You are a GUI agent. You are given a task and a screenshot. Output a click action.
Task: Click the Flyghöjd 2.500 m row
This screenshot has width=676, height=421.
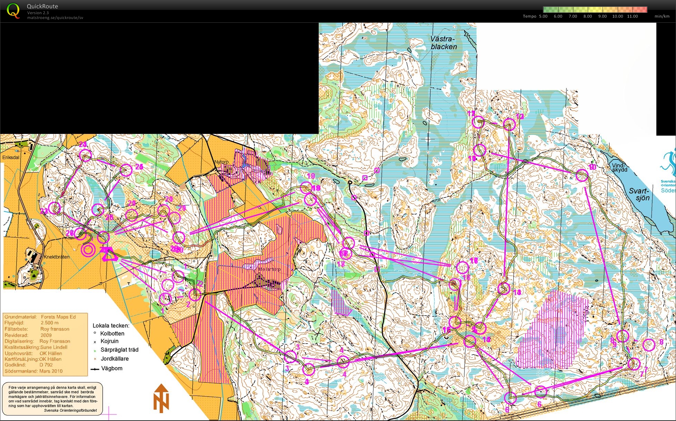coord(31,323)
